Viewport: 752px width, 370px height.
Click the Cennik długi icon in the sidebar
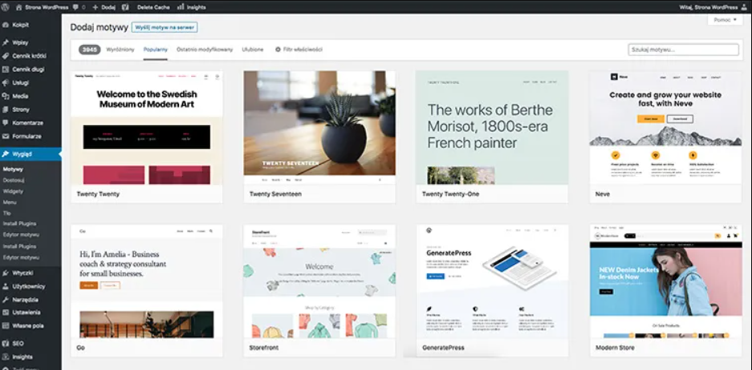coord(6,70)
